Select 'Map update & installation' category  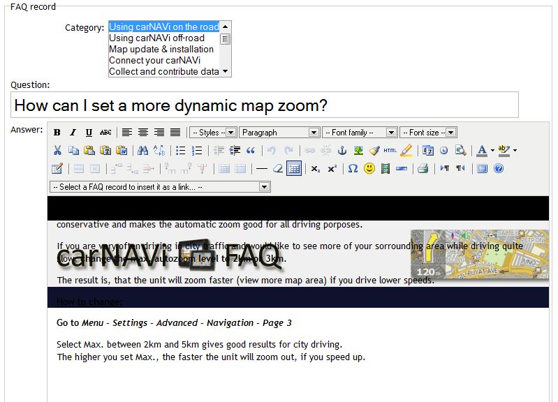tap(164, 49)
